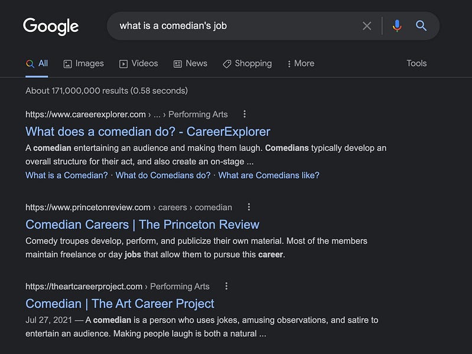Click the Shopping tab tag icon
Screen dimensions: 472x354
pos(227,64)
